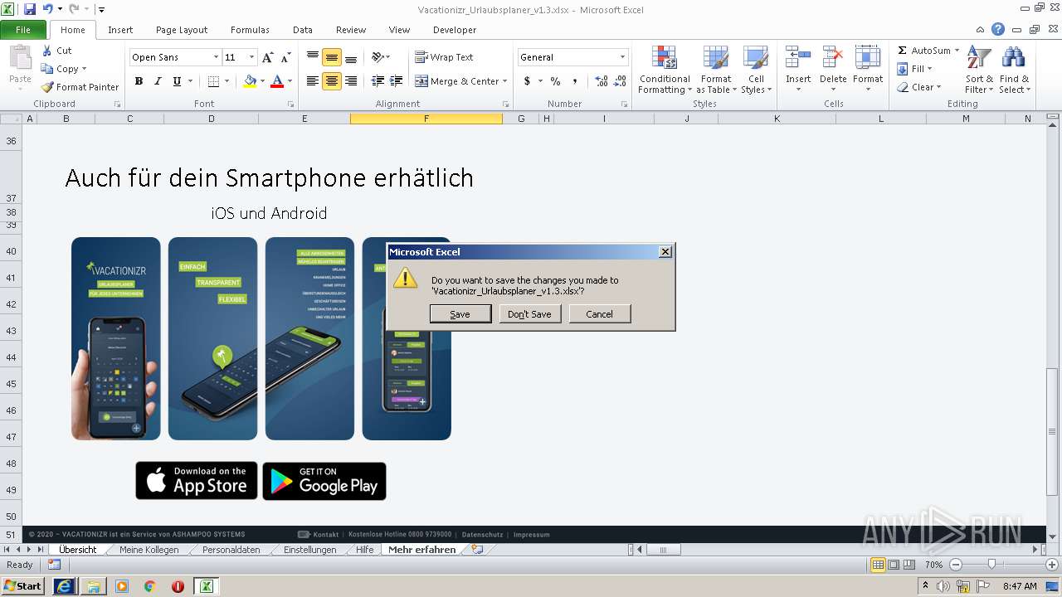Click Don't Save in the dialog

tap(529, 314)
